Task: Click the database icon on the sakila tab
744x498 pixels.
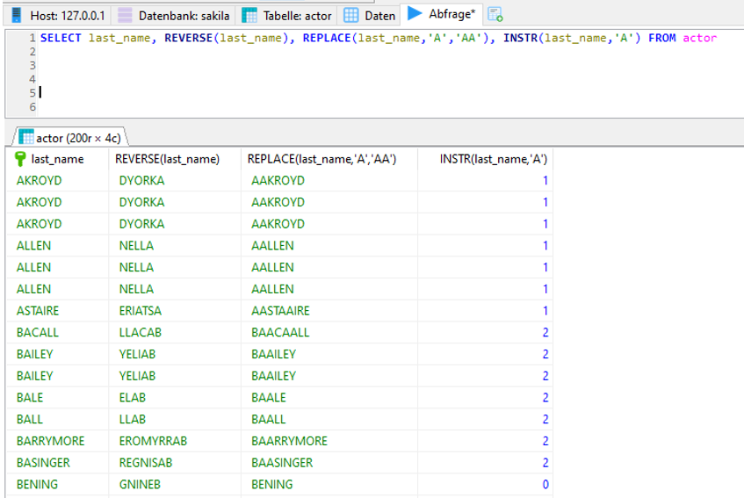Action: [x=126, y=16]
